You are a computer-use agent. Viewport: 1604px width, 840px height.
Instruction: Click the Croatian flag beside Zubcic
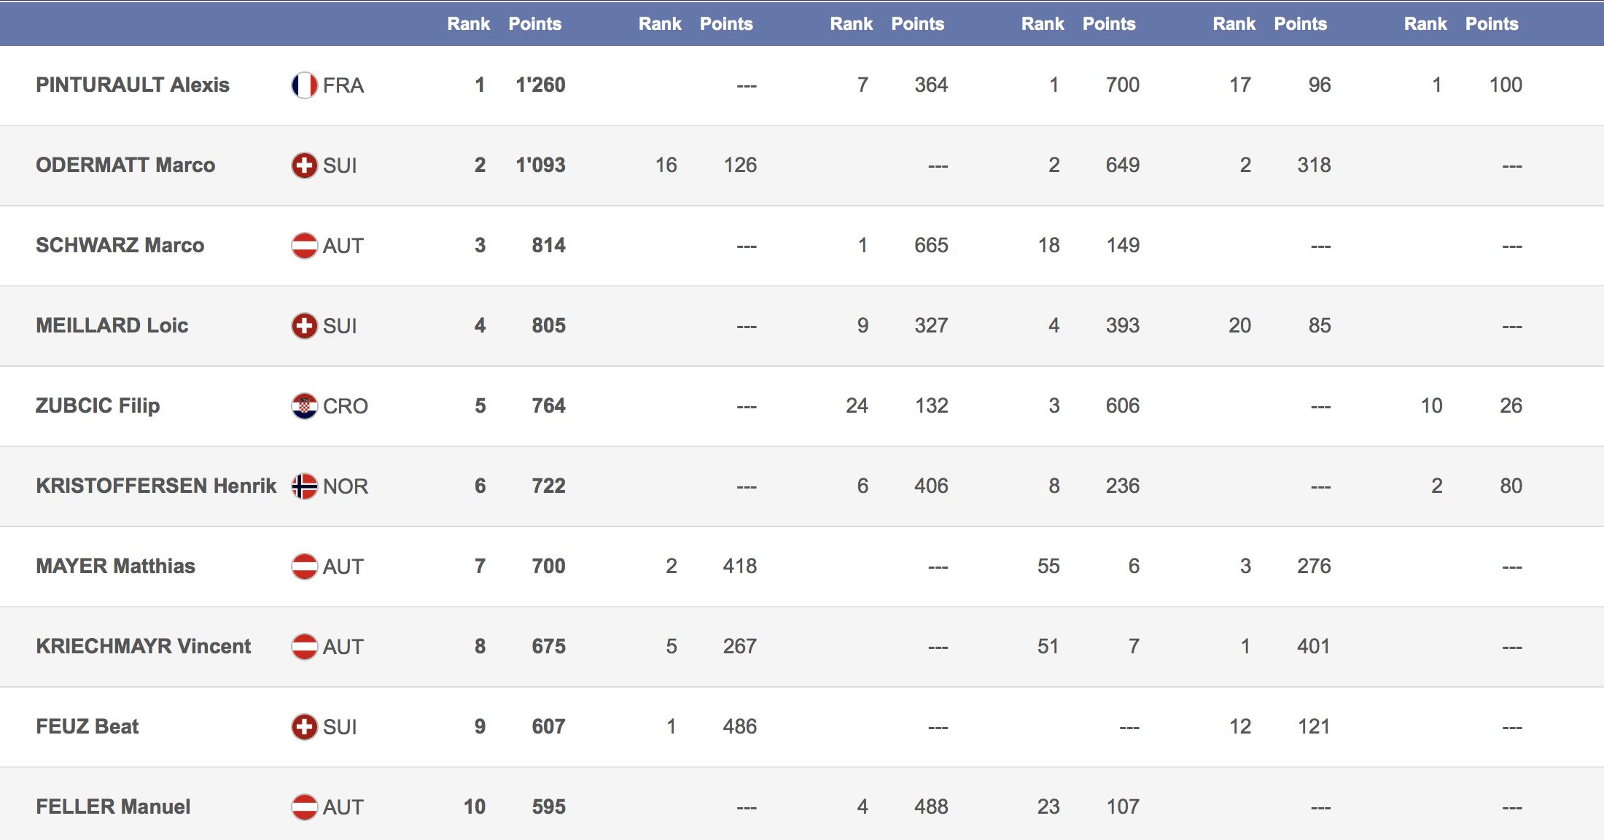click(304, 406)
